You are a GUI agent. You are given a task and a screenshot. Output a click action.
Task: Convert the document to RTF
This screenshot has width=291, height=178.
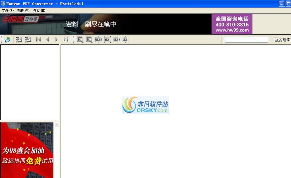(18, 39)
